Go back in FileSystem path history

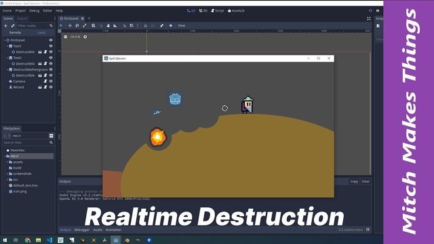tap(5, 136)
